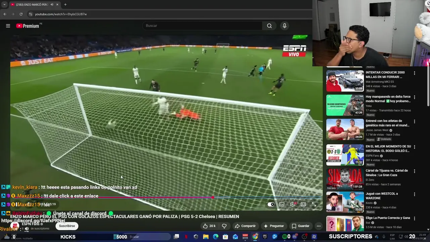The height and width of the screenshot is (242, 430).
Task: Click the tab audio speaker icon
Action: click(52, 4)
